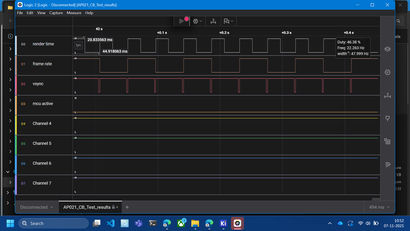Open the Terminal from the taskbar
Viewport: 410px width, 231px height.
[153, 224]
